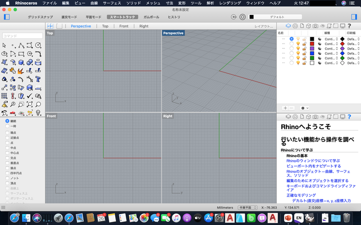Open camera icon in upper right panel
Viewport: 361px width, 225px height.
(x=315, y=26)
